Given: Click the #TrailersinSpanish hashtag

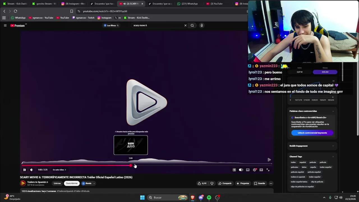Looking at the screenshot, I should 65,191.
